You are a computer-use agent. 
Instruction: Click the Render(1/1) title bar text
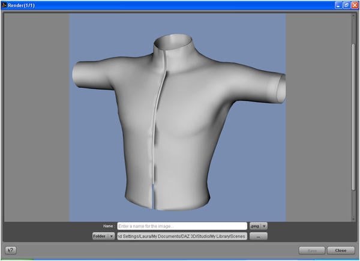22,5
